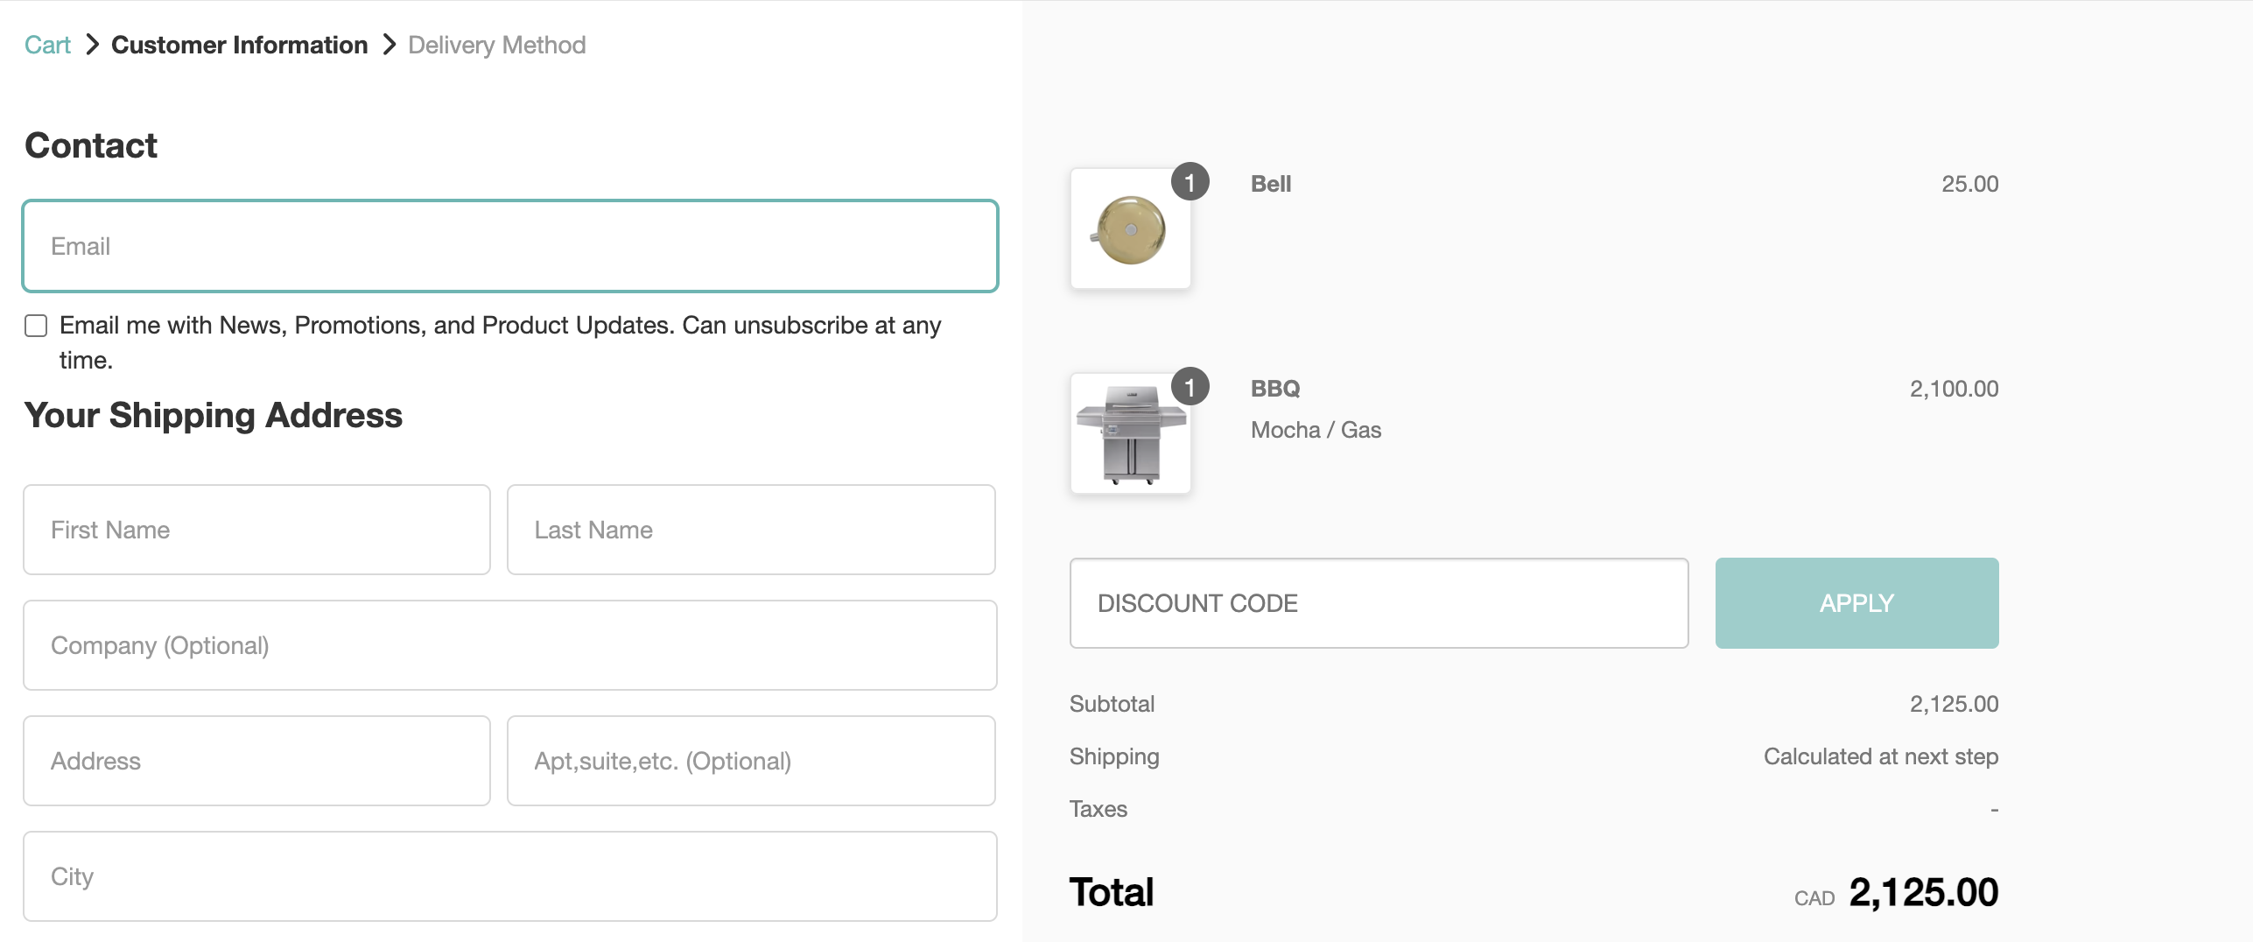
Task: Go to Delivery Method breadcrumb step
Action: (x=496, y=45)
